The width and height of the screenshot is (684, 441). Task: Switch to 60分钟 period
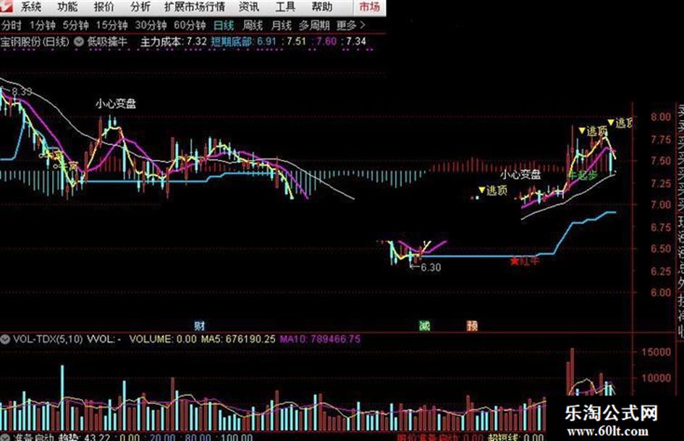pos(190,25)
